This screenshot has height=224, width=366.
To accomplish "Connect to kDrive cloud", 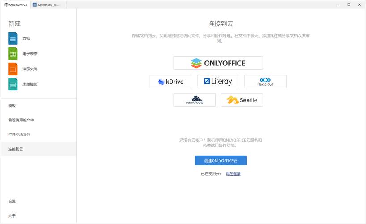I will pyautogui.click(x=171, y=82).
